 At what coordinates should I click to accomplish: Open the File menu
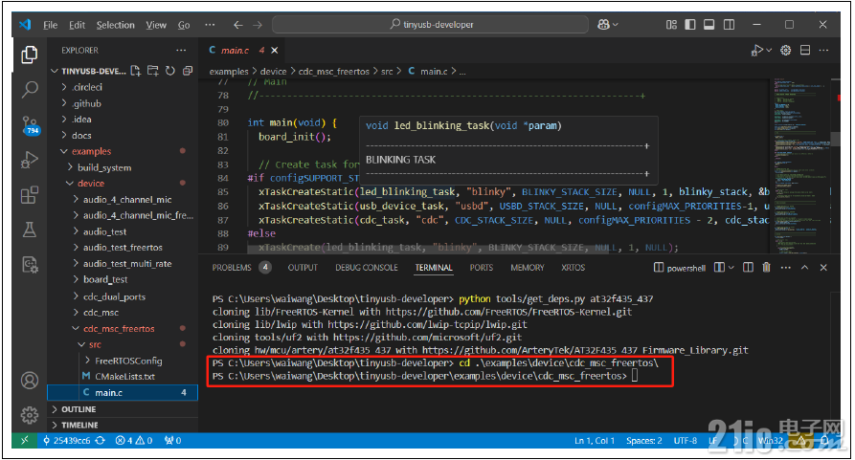[50, 25]
